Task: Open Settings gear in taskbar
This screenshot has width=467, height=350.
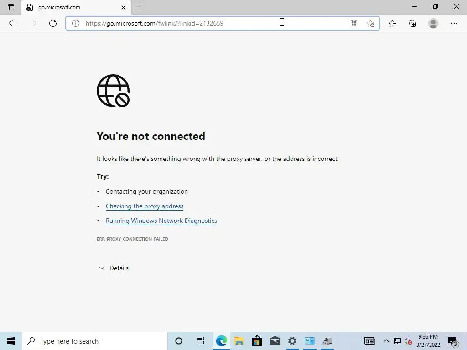Action: click(292, 341)
